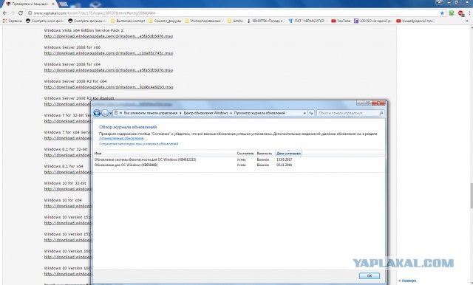Go back in Chrome browser
Image resolution: width=473 pixels, height=285 pixels.
5,13
